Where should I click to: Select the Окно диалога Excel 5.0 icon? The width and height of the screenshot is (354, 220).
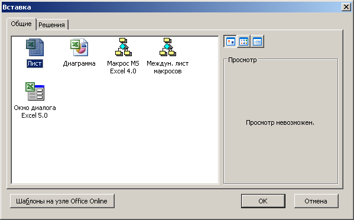35,91
